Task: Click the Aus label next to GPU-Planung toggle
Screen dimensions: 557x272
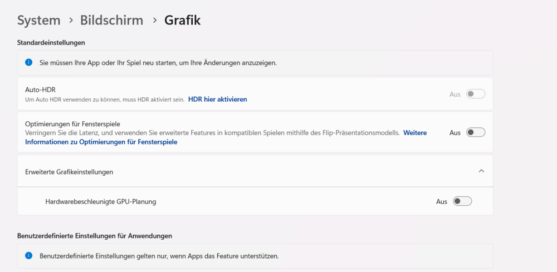Action: [441, 201]
